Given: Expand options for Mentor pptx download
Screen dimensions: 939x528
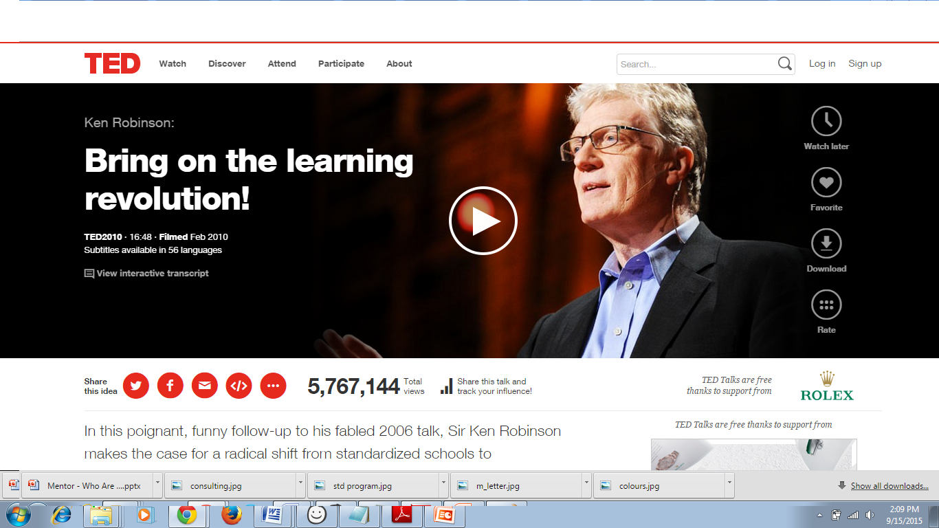Looking at the screenshot, I should (157, 485).
